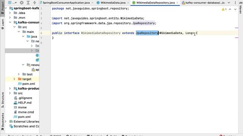Expand the target folder arrow

[14, 79]
